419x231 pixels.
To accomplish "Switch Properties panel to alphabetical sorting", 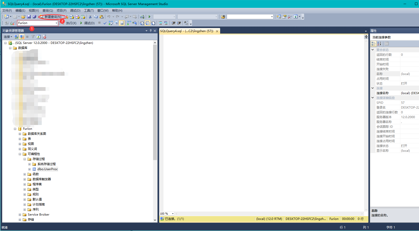I will [x=380, y=43].
